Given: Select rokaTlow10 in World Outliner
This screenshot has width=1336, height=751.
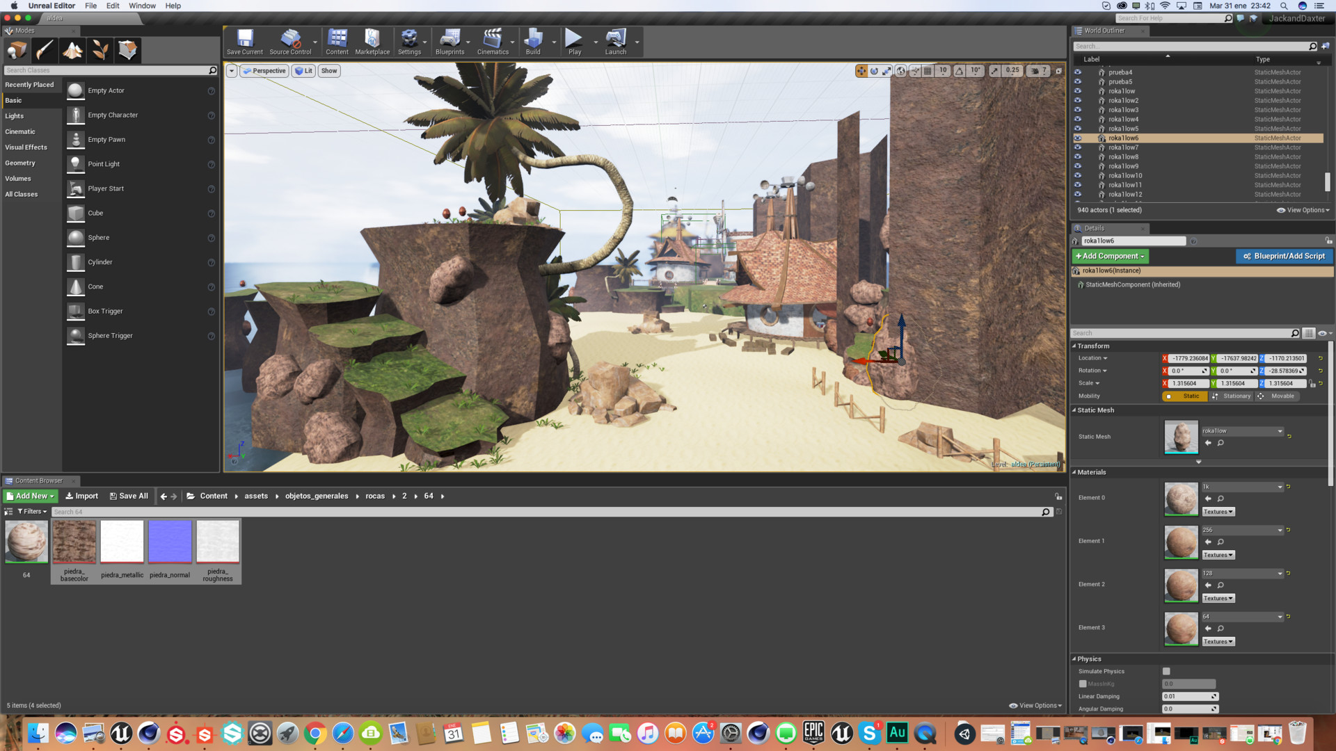Looking at the screenshot, I should tap(1125, 176).
